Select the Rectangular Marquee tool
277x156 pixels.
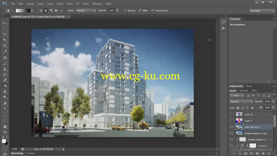pyautogui.click(x=5, y=29)
